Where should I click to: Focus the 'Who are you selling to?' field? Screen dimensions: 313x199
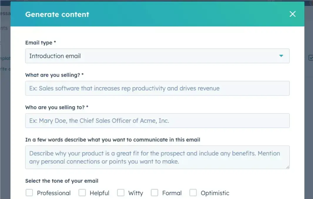point(157,121)
